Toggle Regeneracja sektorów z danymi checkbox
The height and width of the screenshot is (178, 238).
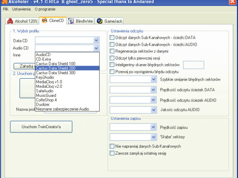click(x=112, y=51)
